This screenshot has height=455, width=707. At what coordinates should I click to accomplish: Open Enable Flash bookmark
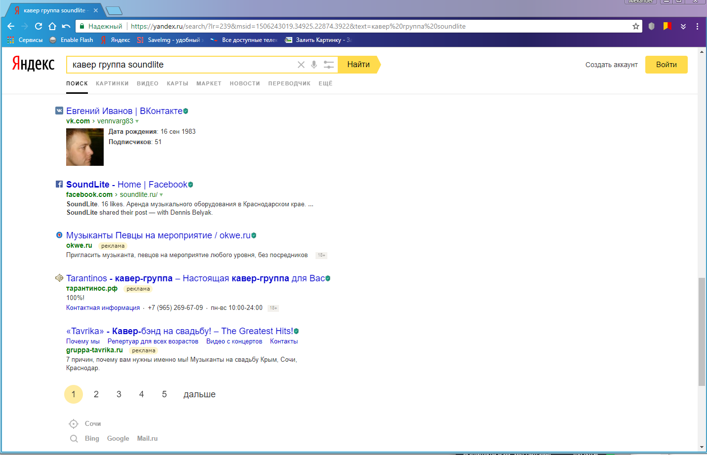(71, 40)
